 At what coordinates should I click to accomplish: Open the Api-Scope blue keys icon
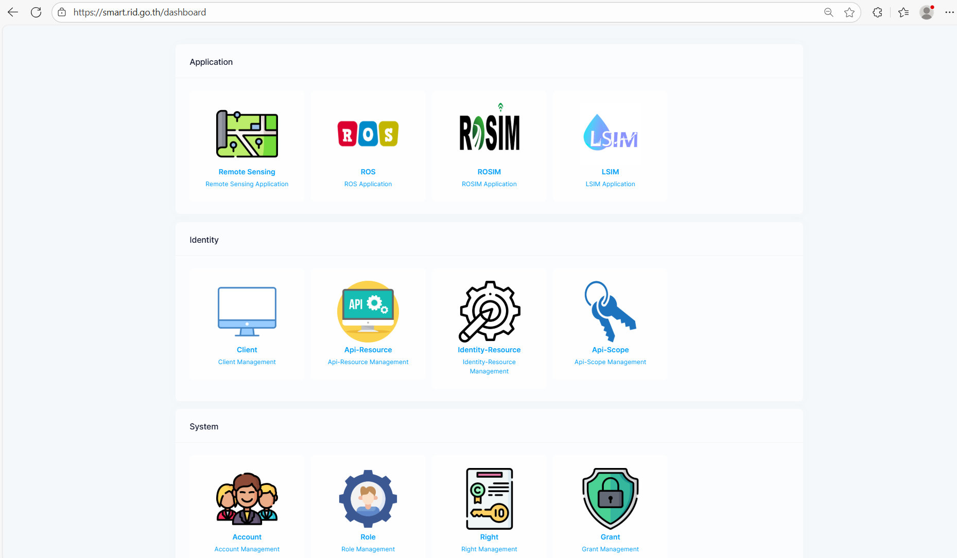[610, 311]
